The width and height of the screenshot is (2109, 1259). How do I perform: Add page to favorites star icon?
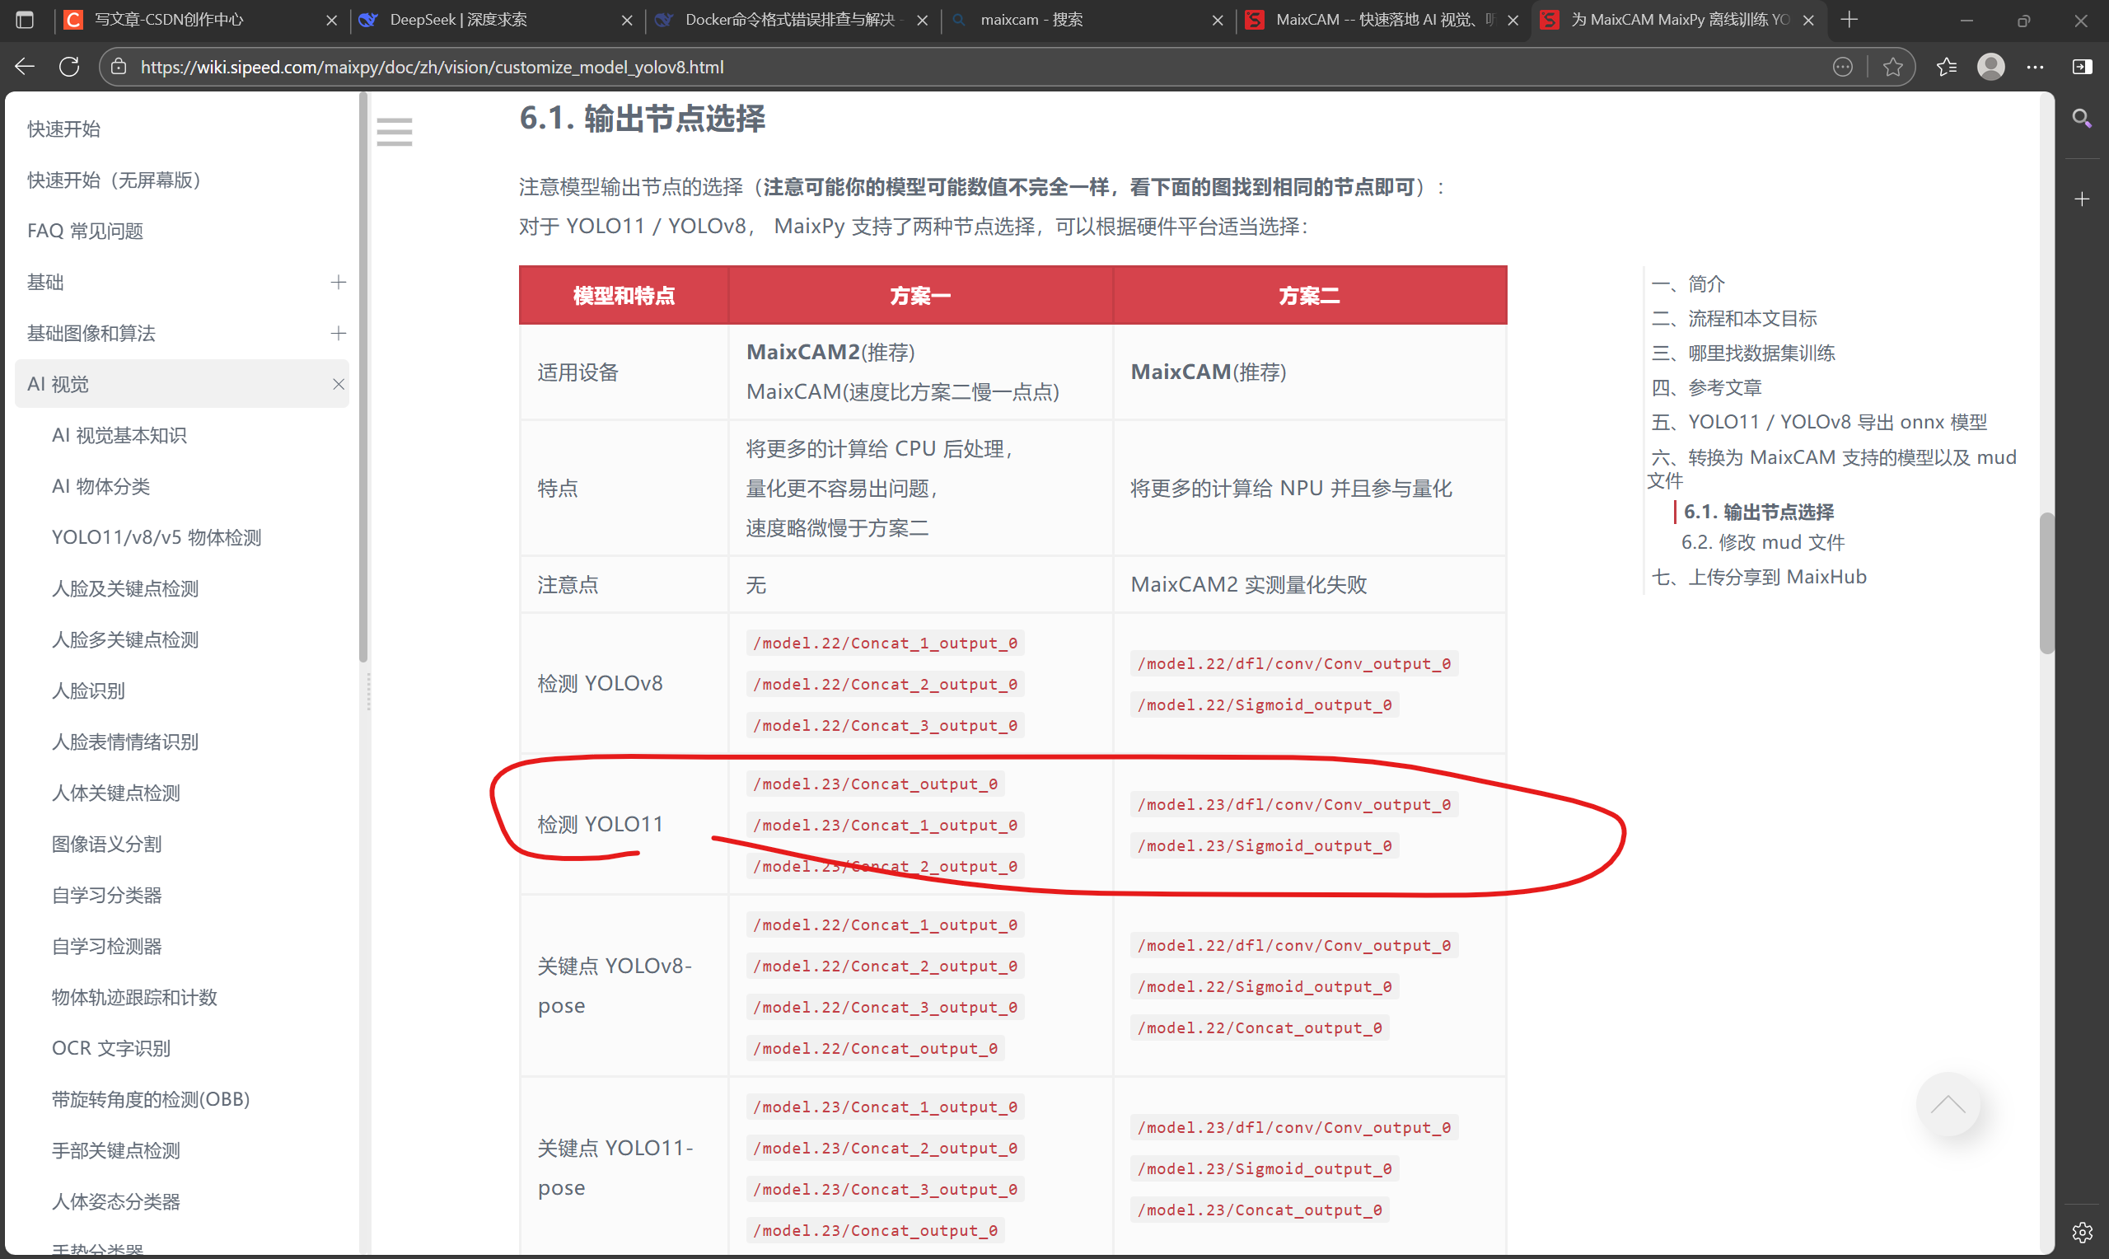[1893, 66]
